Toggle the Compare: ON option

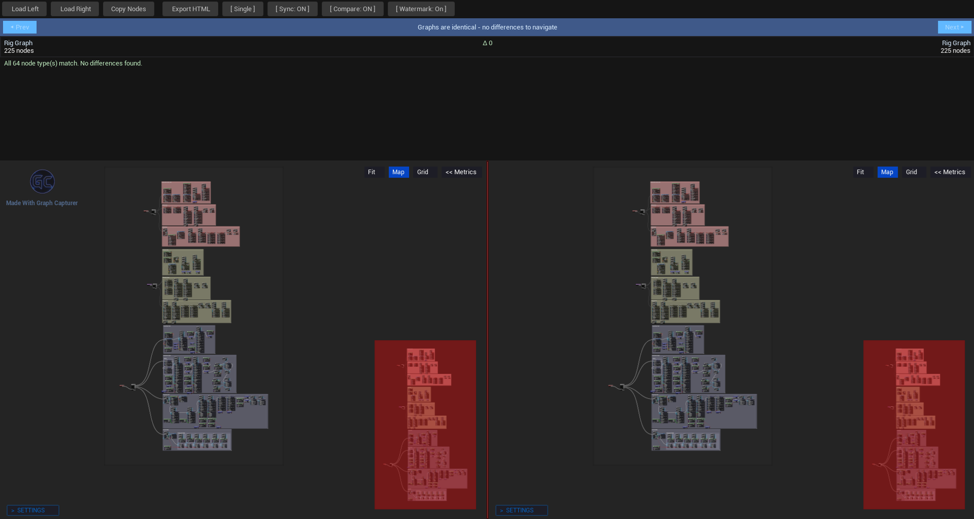coord(353,9)
